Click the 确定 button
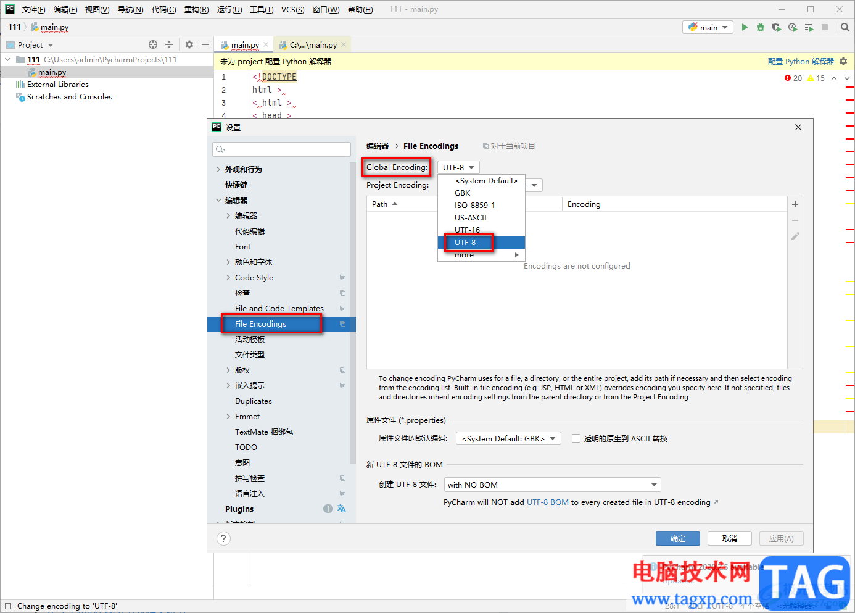 677,538
